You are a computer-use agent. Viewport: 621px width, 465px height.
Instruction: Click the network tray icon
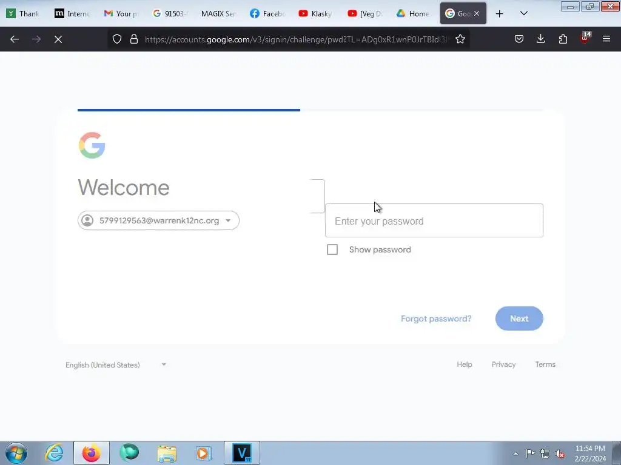tap(545, 453)
